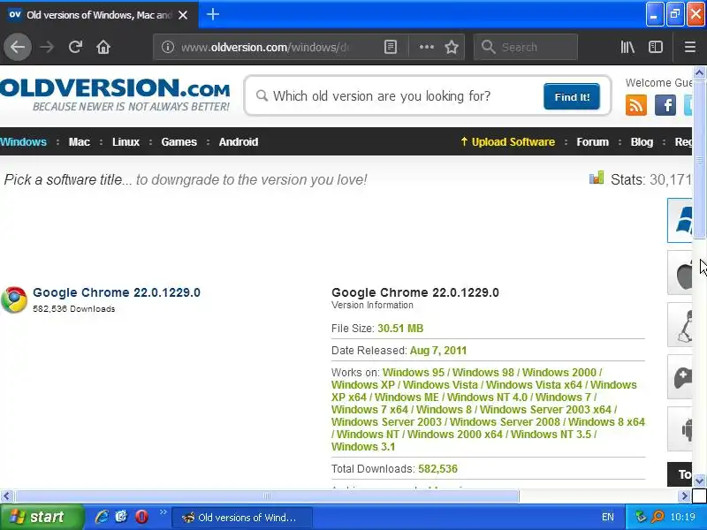
Task: Select the Android robot sidebar icon
Action: pos(680,428)
